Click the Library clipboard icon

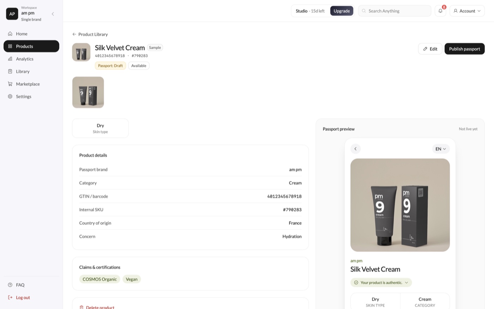[x=10, y=71]
